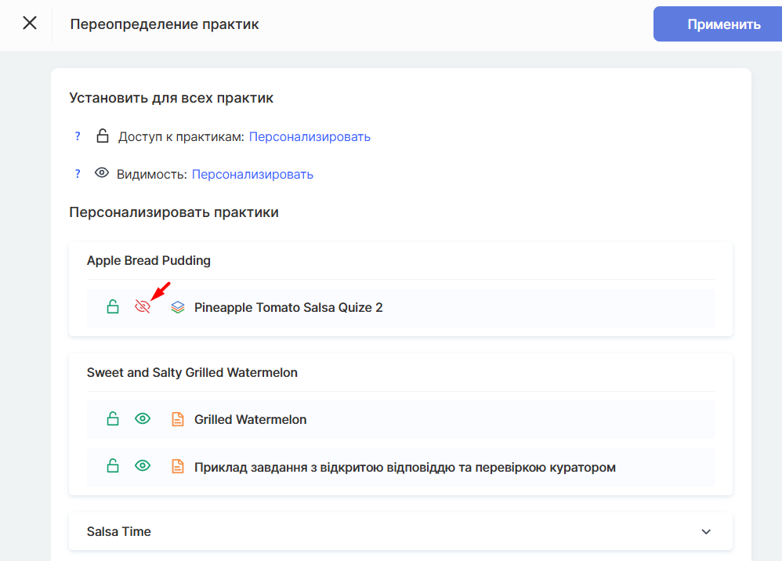The height and width of the screenshot is (561, 782).
Task: Click the Применить button
Action: 718,24
